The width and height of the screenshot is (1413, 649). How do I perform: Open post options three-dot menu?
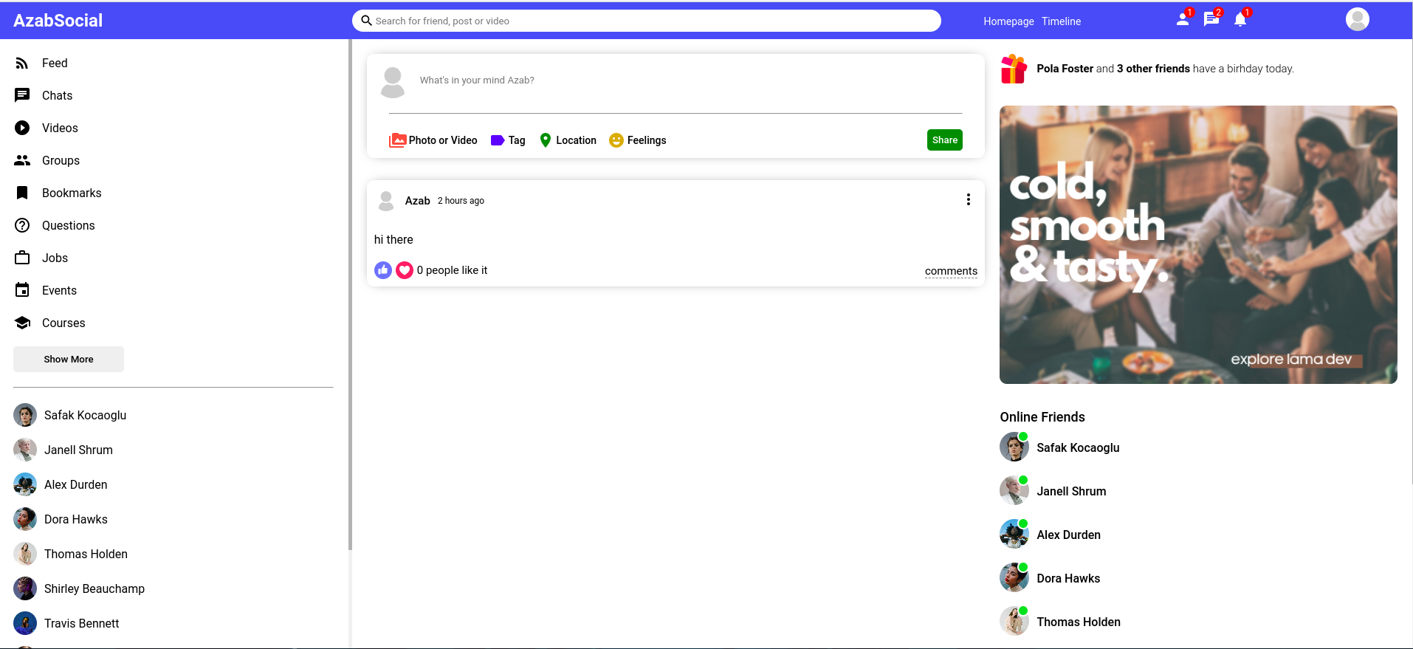pyautogui.click(x=969, y=200)
